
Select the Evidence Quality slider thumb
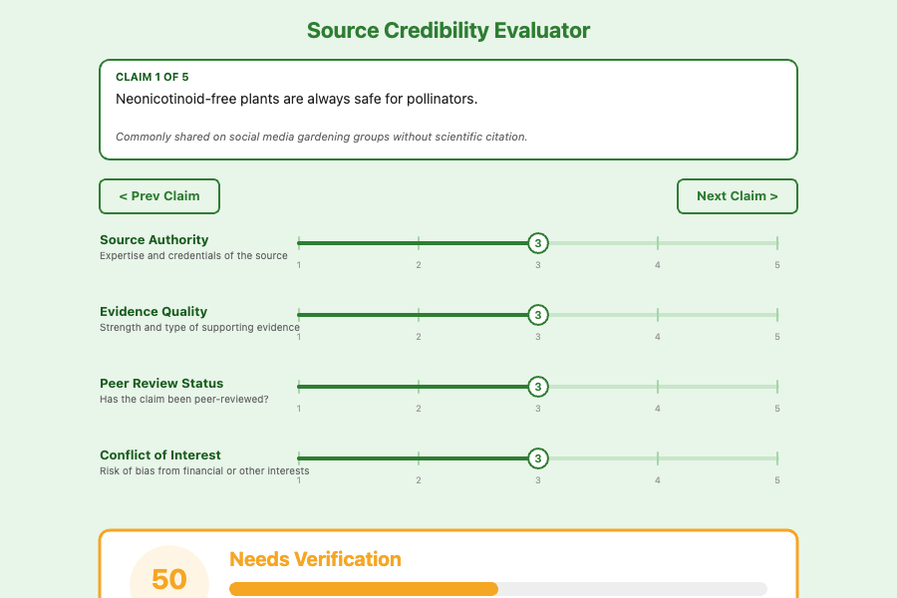538,315
